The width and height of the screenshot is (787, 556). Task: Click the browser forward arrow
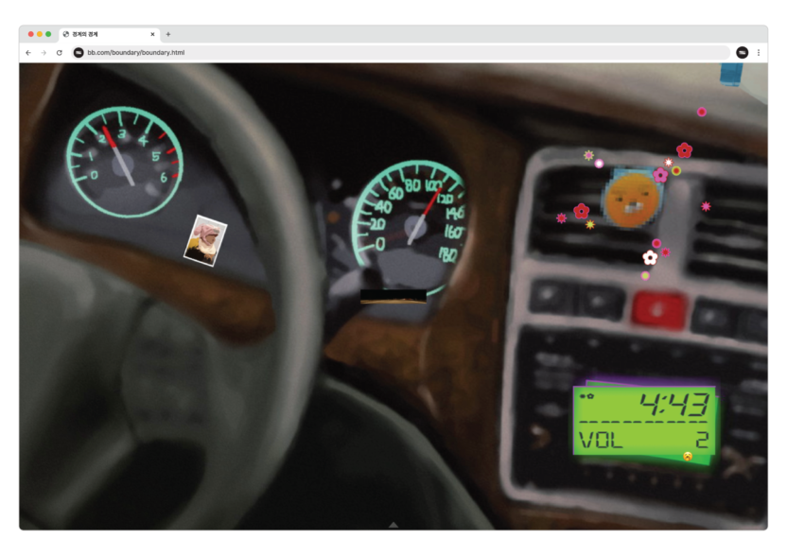click(44, 53)
